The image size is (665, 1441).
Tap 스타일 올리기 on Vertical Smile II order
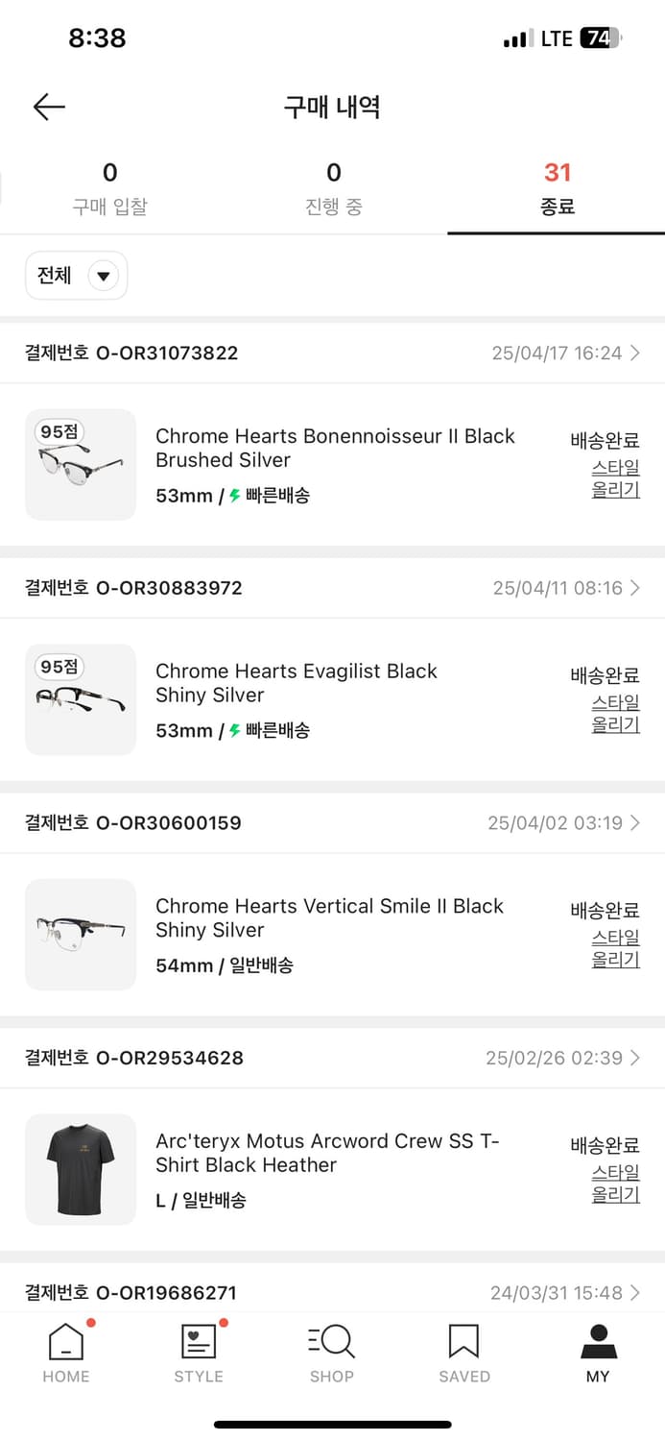point(614,948)
